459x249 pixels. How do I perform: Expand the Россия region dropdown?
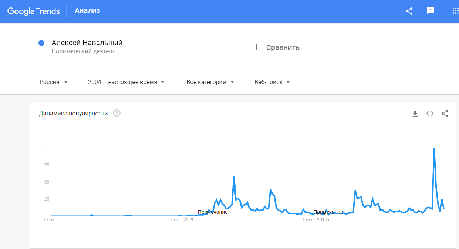coord(54,82)
